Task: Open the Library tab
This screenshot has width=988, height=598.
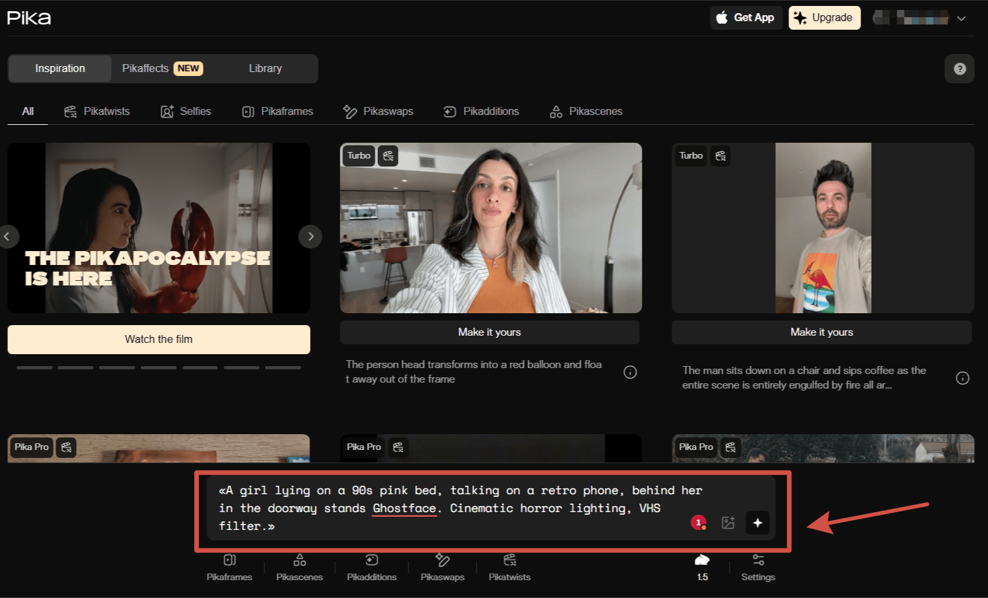Action: pyautogui.click(x=266, y=69)
